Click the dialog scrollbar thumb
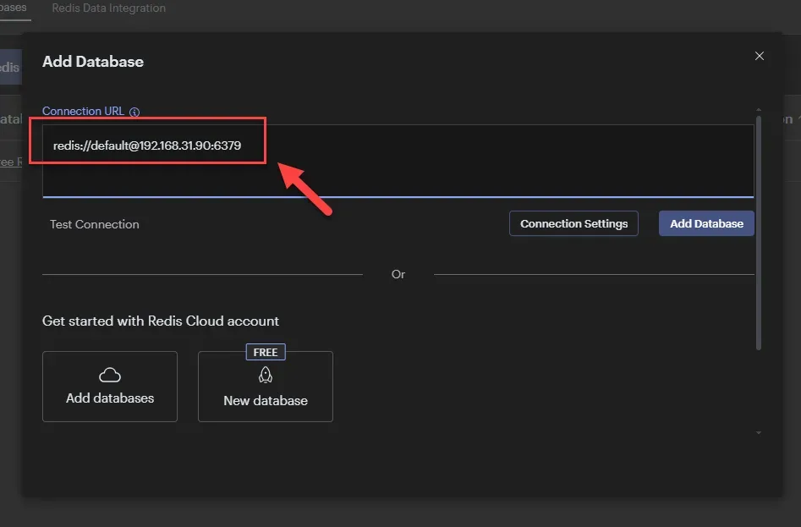Image resolution: width=801 pixels, height=527 pixels. (x=759, y=233)
